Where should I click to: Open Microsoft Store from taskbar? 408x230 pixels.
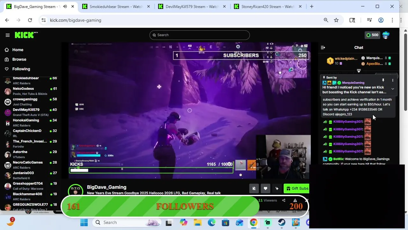pos(226,222)
